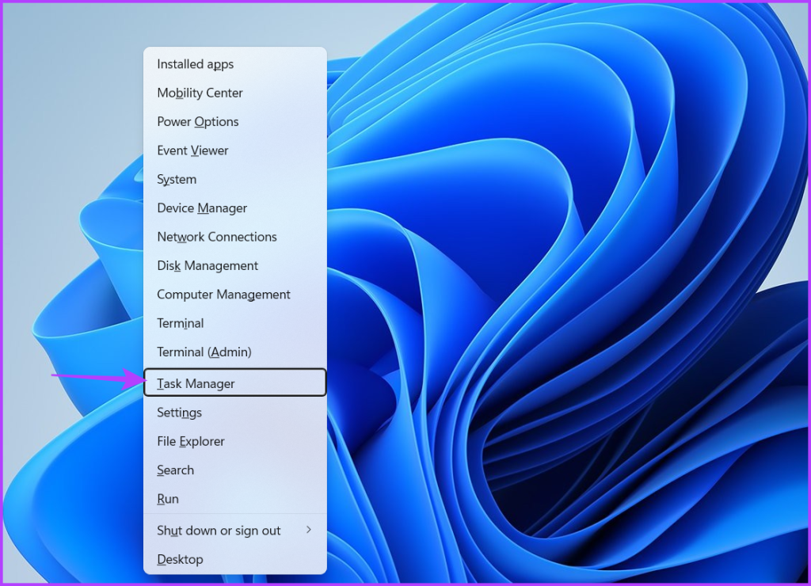Launch File Explorer

[x=234, y=442]
